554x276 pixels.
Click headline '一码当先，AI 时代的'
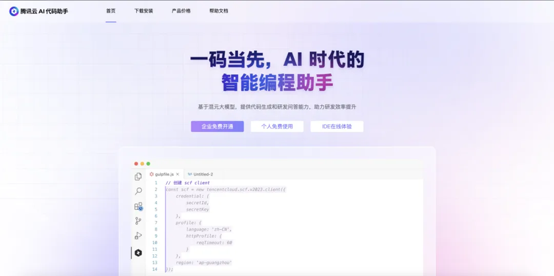(x=277, y=61)
